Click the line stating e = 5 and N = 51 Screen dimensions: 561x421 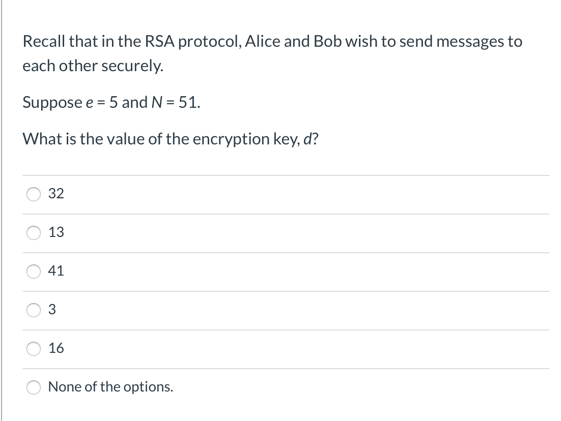tap(111, 103)
